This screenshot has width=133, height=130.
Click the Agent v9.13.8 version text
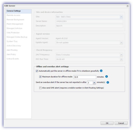(62, 38)
